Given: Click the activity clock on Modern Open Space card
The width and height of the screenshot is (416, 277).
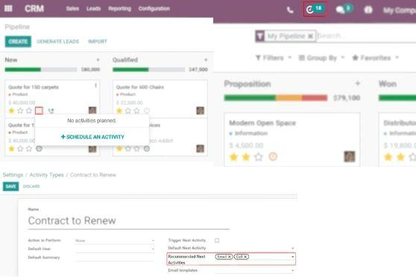Looking at the screenshot, I should click(x=273, y=156).
